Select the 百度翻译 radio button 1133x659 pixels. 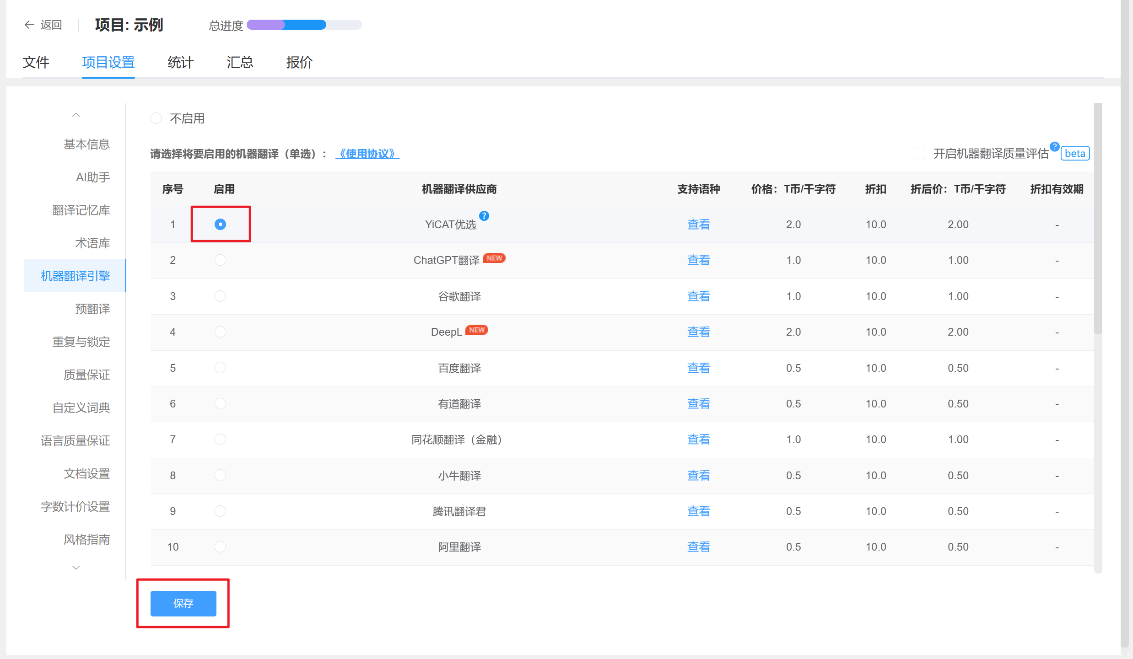click(x=220, y=367)
